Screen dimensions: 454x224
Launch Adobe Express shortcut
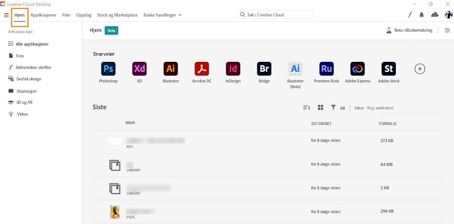click(x=358, y=72)
